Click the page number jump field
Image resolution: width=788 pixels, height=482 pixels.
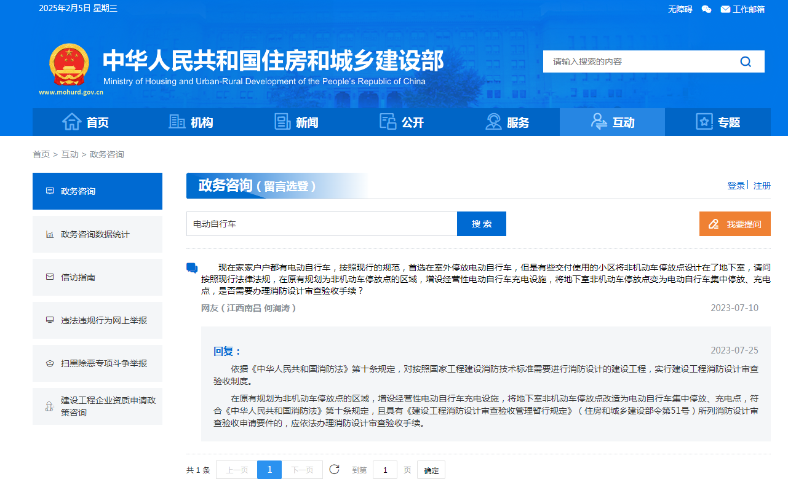click(385, 470)
